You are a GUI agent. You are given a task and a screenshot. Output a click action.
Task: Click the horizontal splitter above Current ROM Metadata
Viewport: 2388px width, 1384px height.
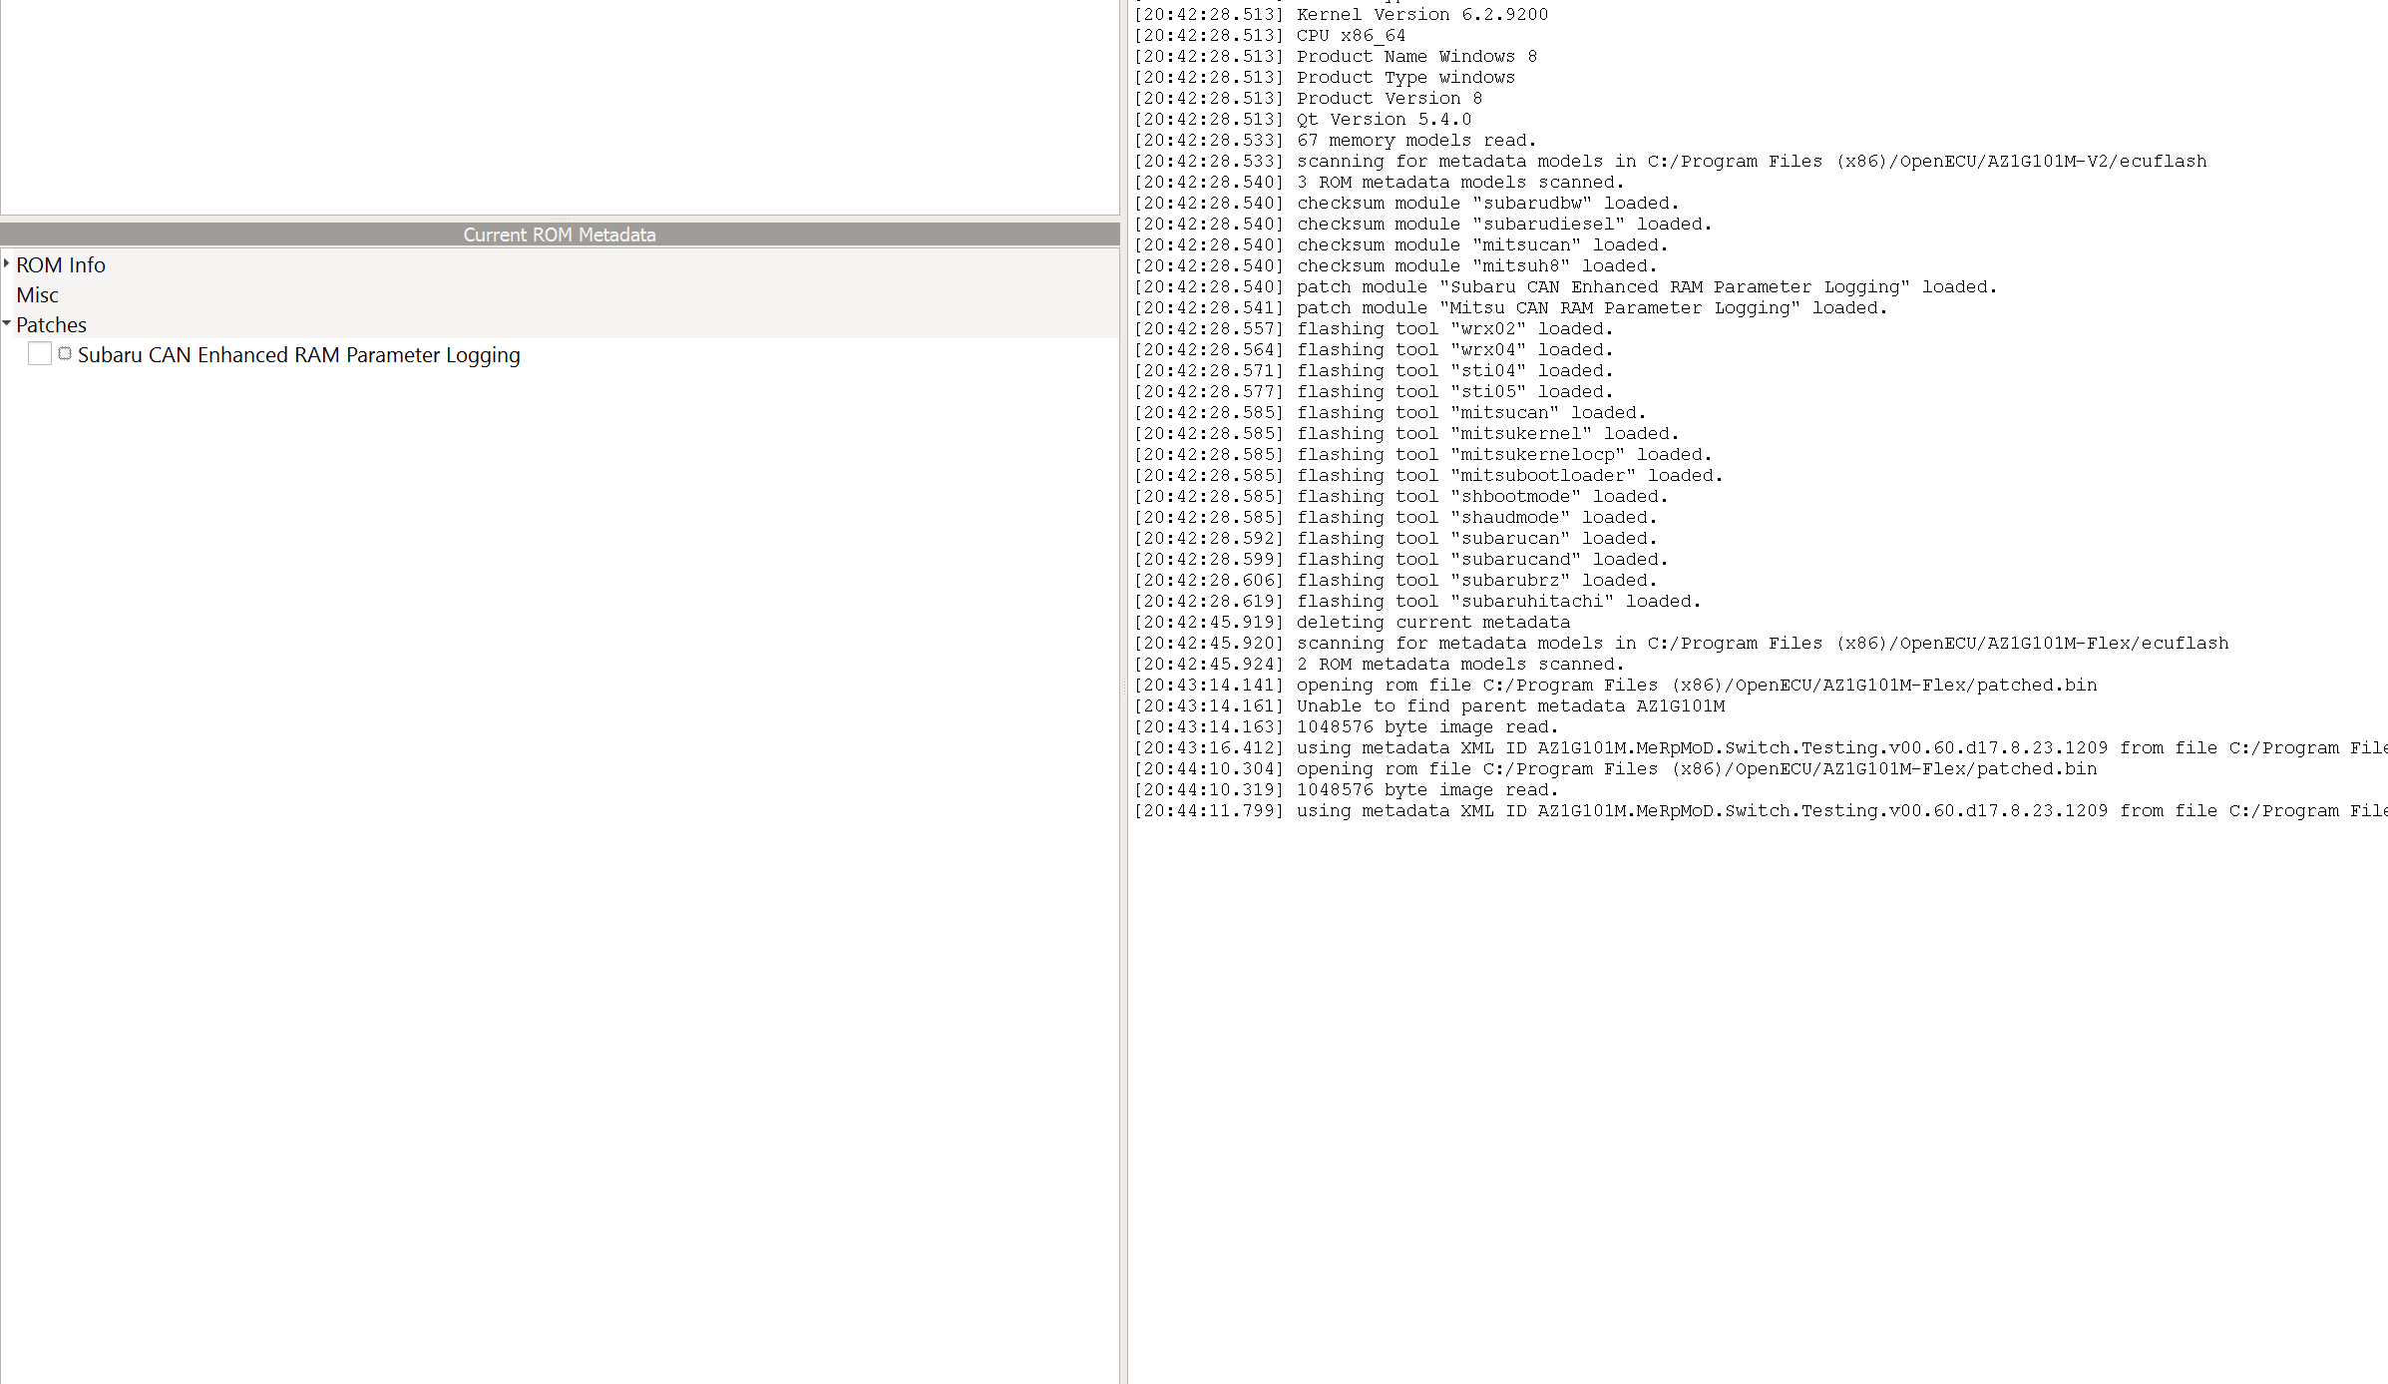point(560,219)
